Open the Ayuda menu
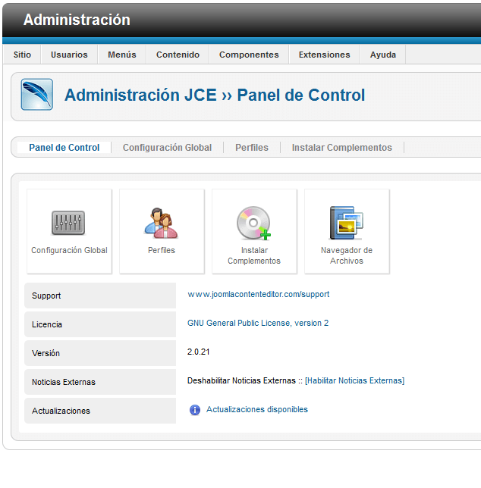The width and height of the screenshot is (481, 488). tap(383, 55)
